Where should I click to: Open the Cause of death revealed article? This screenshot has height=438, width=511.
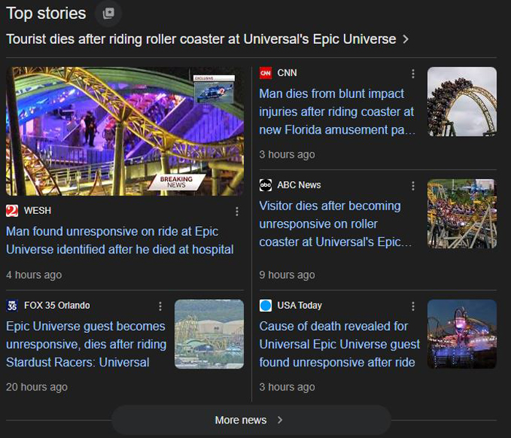(x=339, y=345)
